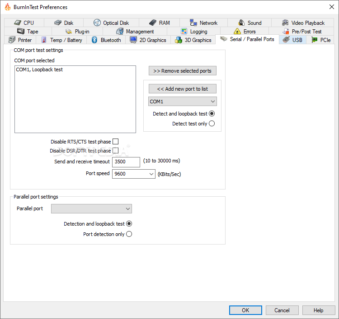Viewport: 339px width, 319px height.
Task: Switch to the Disk tab
Action: pyautogui.click(x=64, y=23)
